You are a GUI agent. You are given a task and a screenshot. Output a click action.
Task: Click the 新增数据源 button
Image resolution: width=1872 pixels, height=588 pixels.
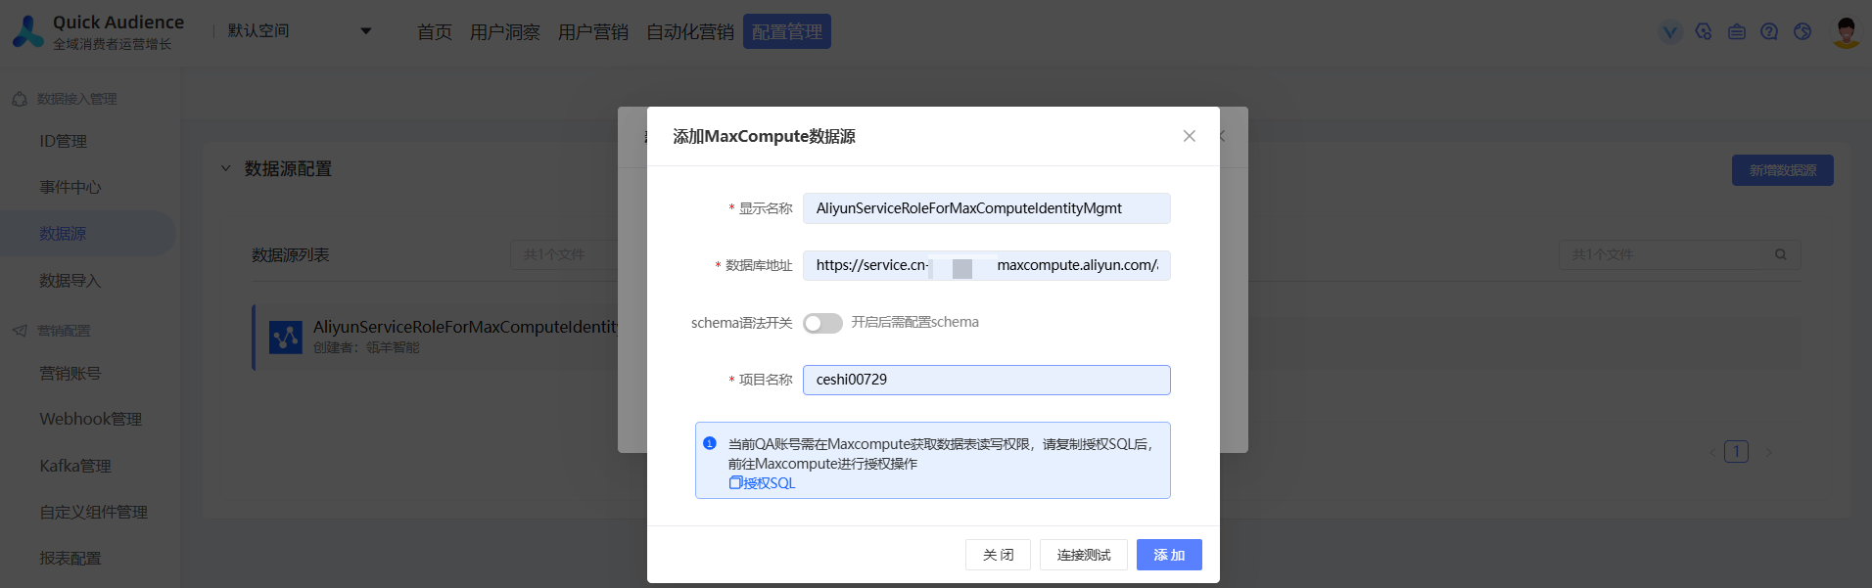tap(1783, 170)
